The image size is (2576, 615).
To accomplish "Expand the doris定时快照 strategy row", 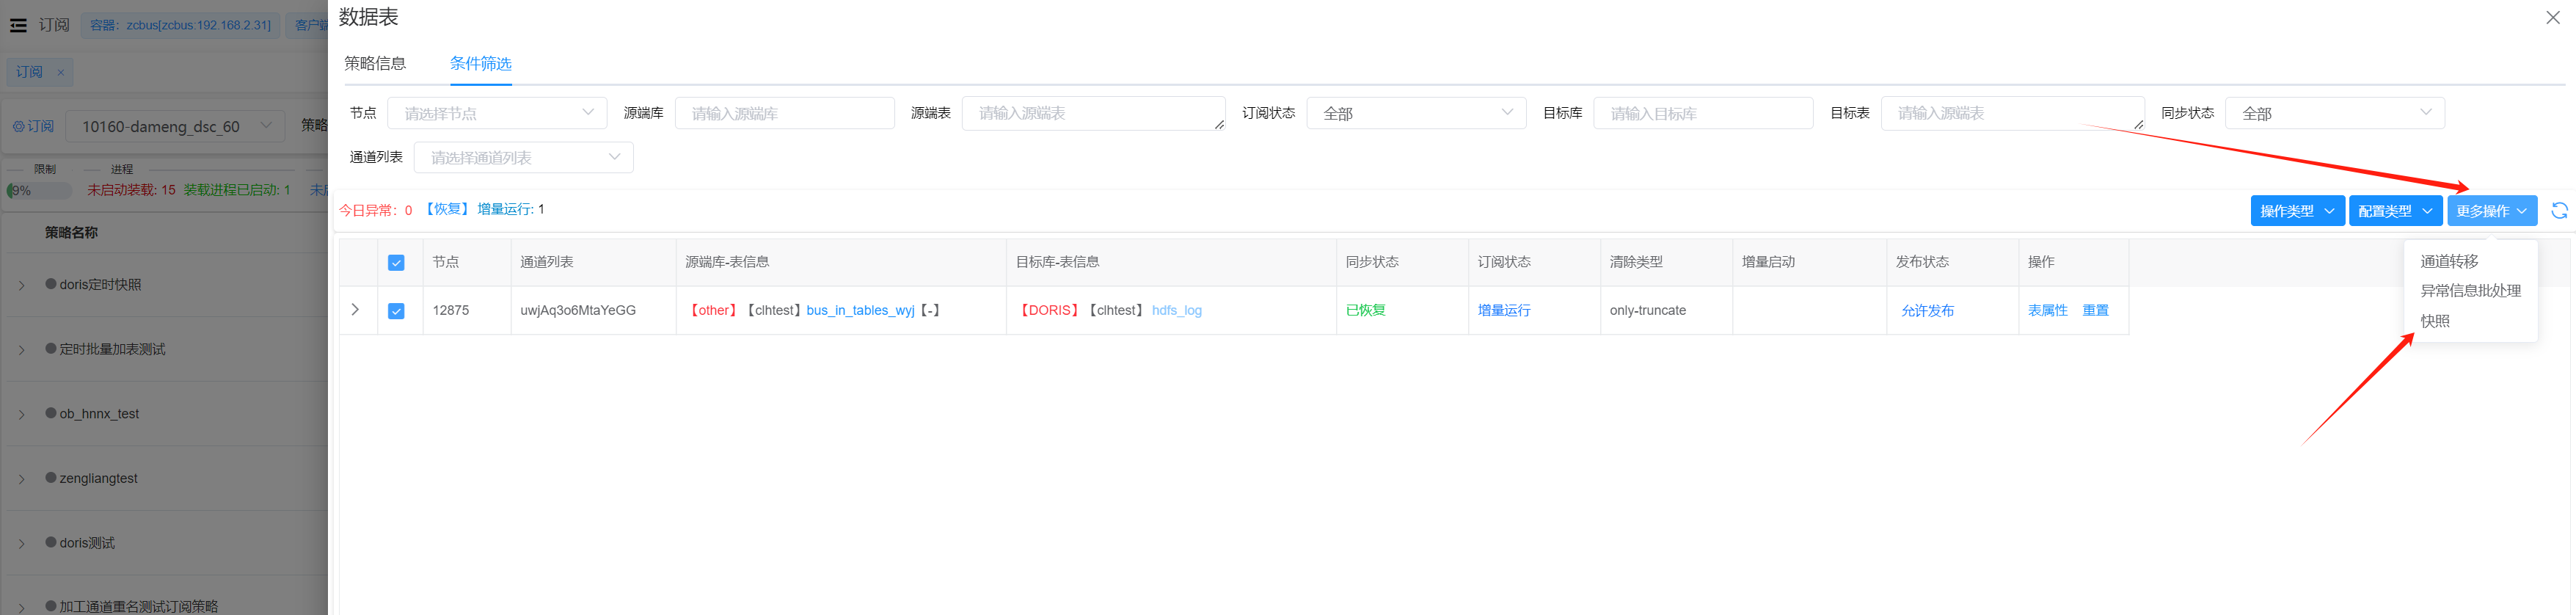I will pos(22,286).
